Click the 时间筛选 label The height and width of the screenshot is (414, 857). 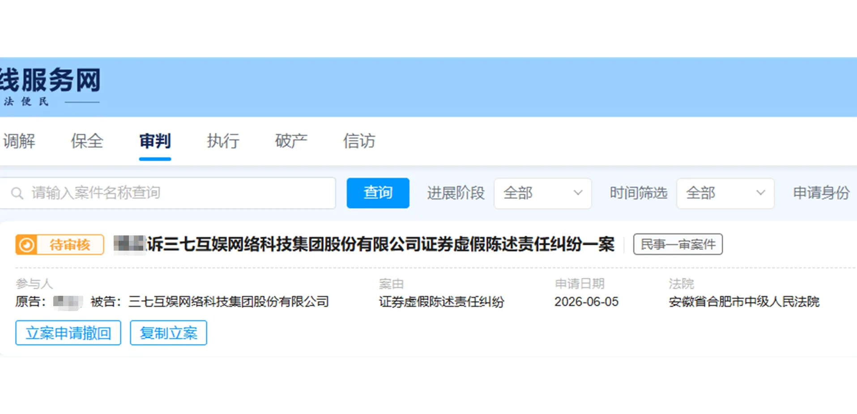pos(638,193)
